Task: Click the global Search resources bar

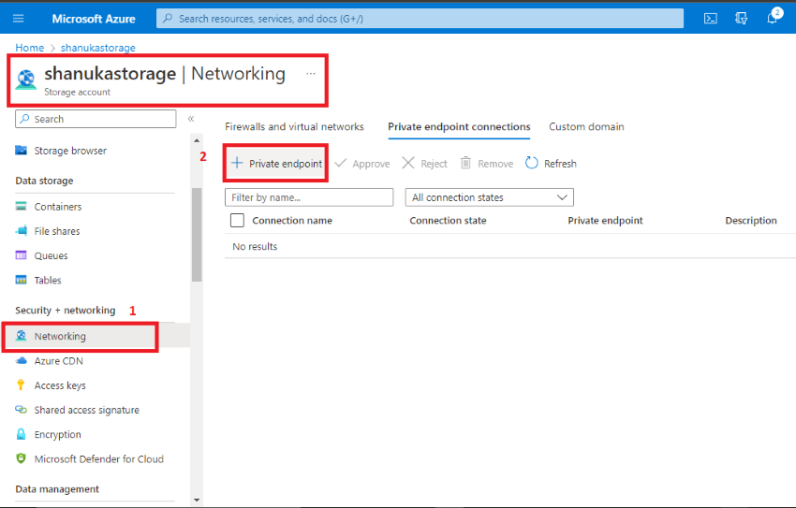Action: pyautogui.click(x=420, y=19)
